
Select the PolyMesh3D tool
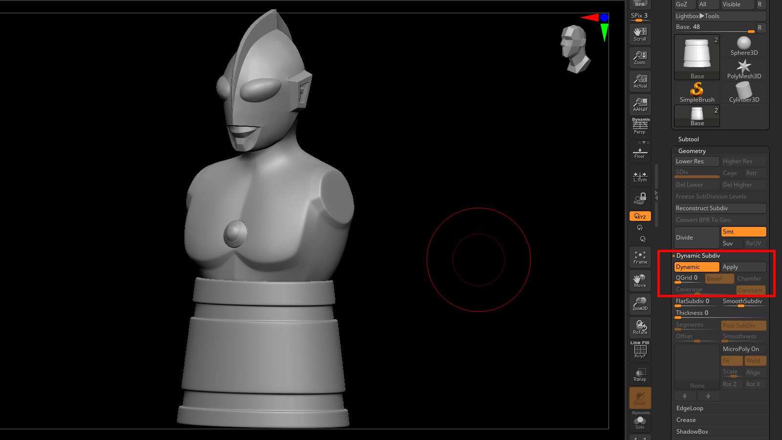point(744,69)
